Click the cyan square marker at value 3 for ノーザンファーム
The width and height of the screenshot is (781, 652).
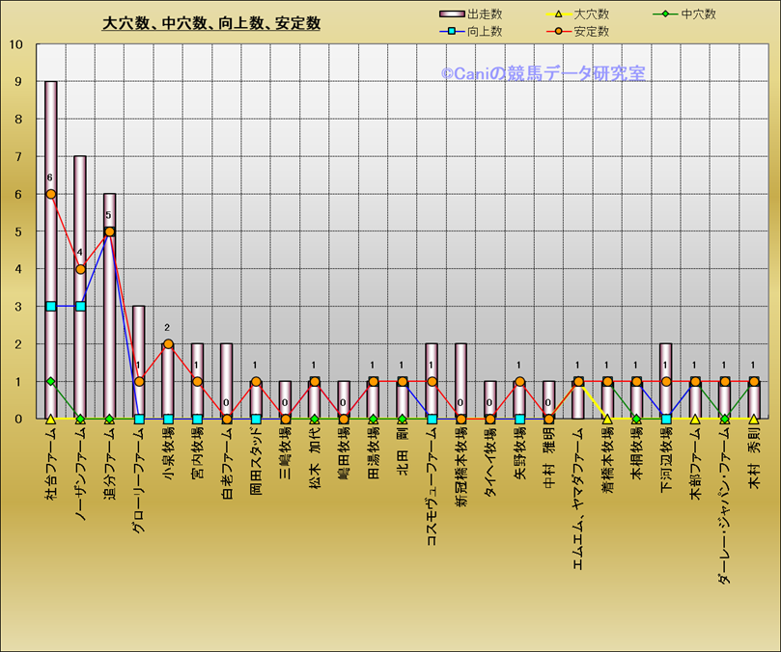[x=80, y=307]
